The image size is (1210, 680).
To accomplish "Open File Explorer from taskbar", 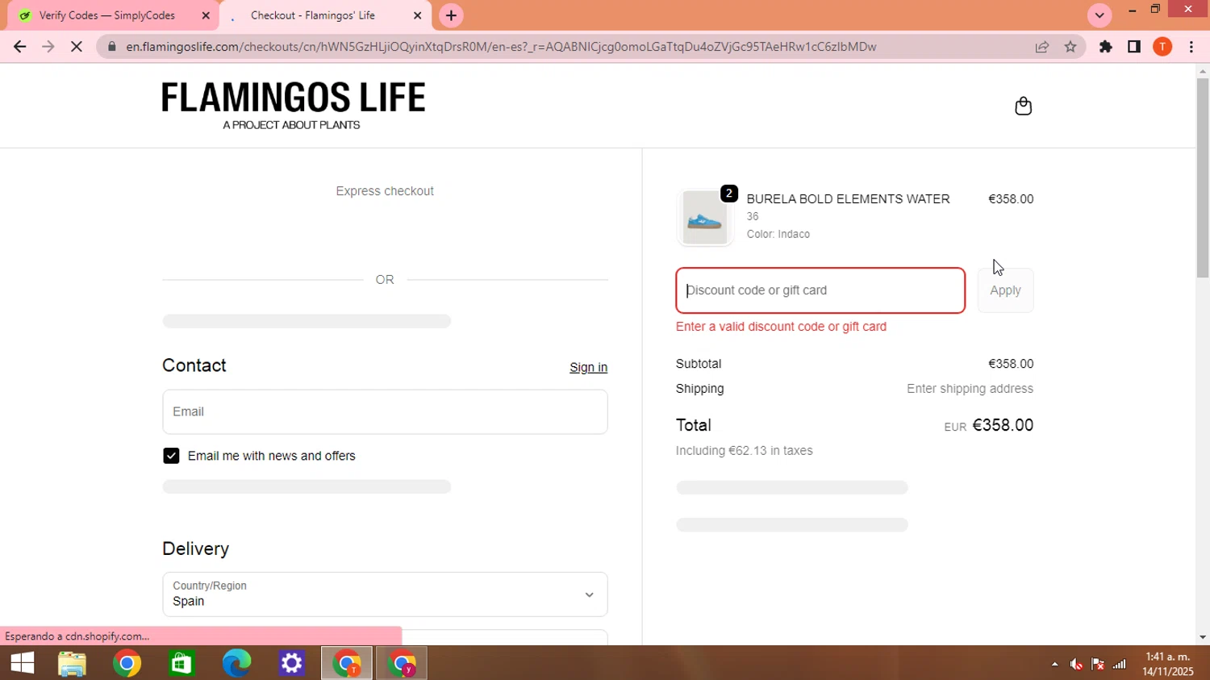I will (x=73, y=663).
